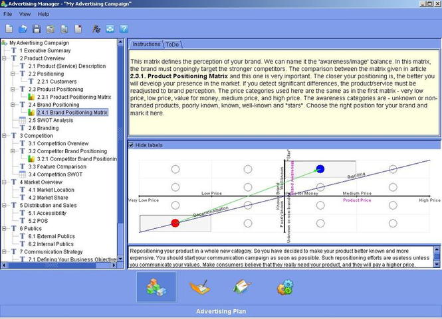
Task: Select 4.1 Market Location in the tree
Action: click(51, 190)
